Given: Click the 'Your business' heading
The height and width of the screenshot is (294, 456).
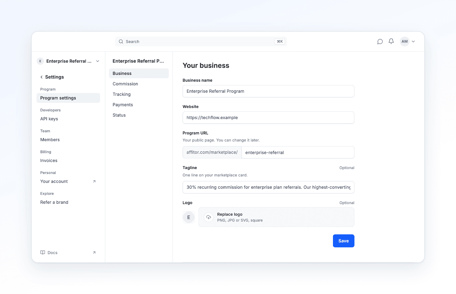Looking at the screenshot, I should click(206, 66).
